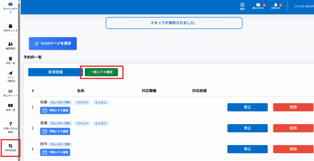Open the 設定 gear in header
Image resolution: width=314 pixels, height=161 pixels.
242,5
